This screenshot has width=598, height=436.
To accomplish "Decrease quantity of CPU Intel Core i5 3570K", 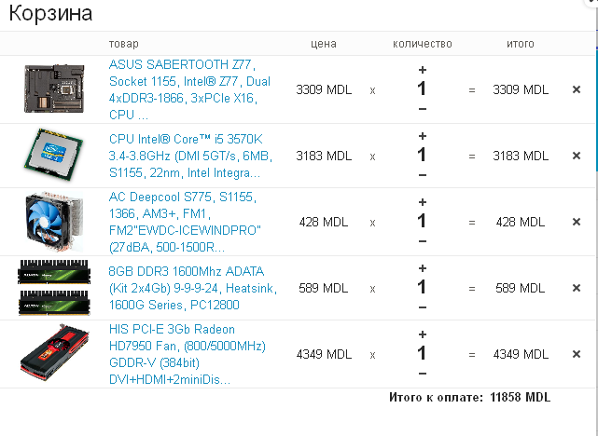I will click(x=423, y=175).
